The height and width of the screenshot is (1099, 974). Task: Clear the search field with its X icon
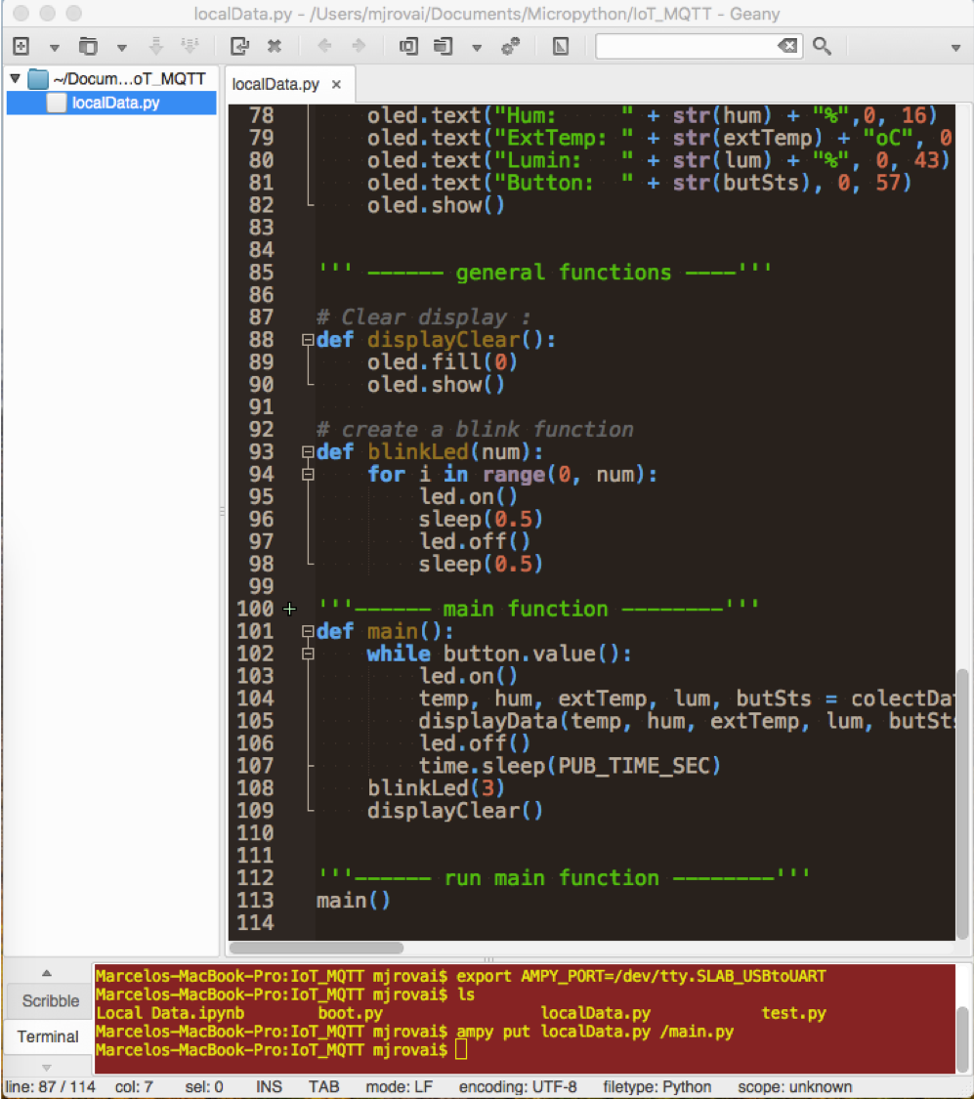(787, 46)
